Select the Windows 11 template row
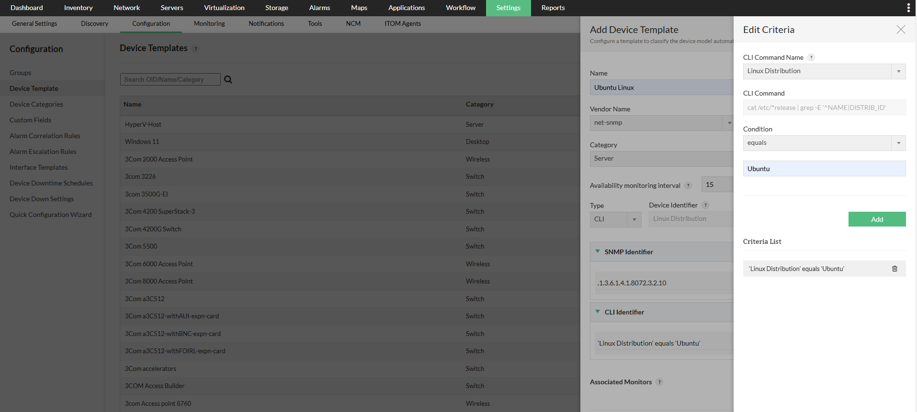 tap(350, 141)
